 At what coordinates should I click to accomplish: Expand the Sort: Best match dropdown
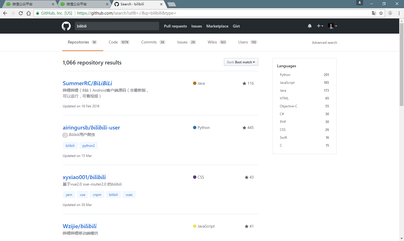click(x=241, y=62)
